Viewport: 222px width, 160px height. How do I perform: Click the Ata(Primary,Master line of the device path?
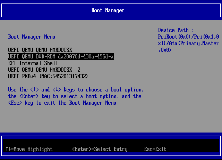(x=193, y=43)
